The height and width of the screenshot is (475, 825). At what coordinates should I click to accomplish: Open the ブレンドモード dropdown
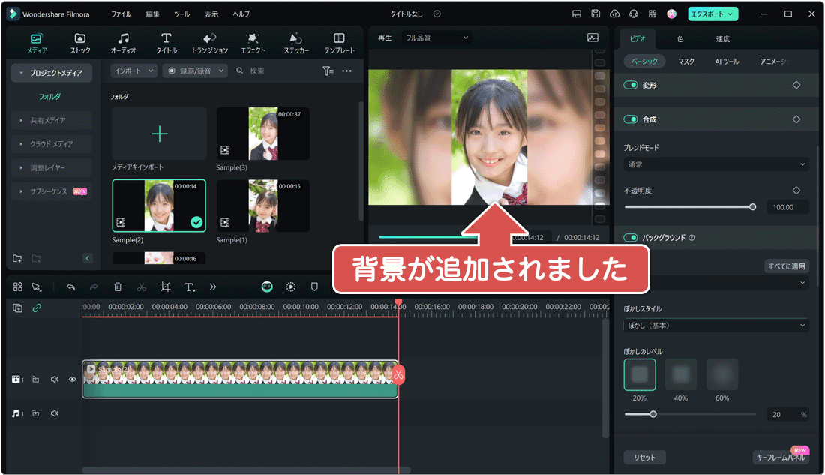pos(715,164)
